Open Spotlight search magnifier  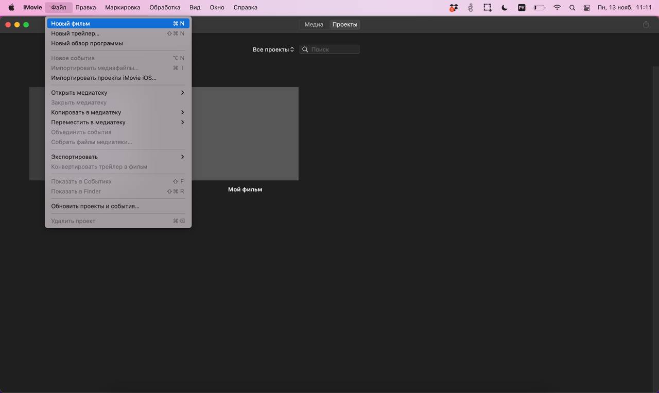pyautogui.click(x=572, y=8)
